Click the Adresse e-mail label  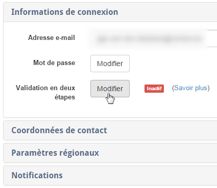(x=52, y=37)
